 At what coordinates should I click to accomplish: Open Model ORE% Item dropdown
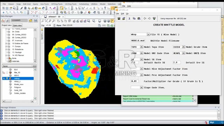point(183,53)
